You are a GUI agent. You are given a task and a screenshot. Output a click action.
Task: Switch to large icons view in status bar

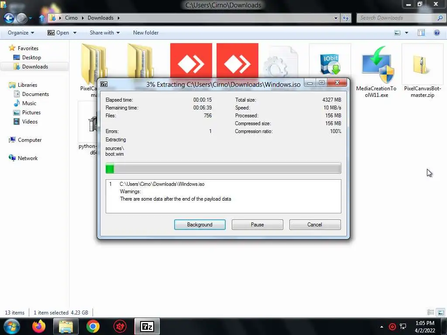[x=441, y=312]
